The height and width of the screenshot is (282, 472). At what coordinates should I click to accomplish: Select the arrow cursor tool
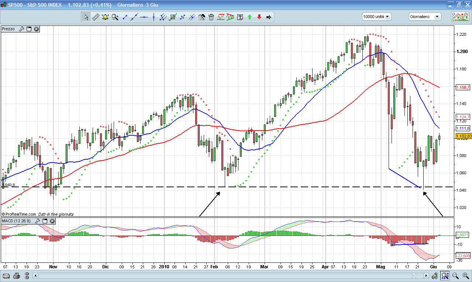(86, 17)
